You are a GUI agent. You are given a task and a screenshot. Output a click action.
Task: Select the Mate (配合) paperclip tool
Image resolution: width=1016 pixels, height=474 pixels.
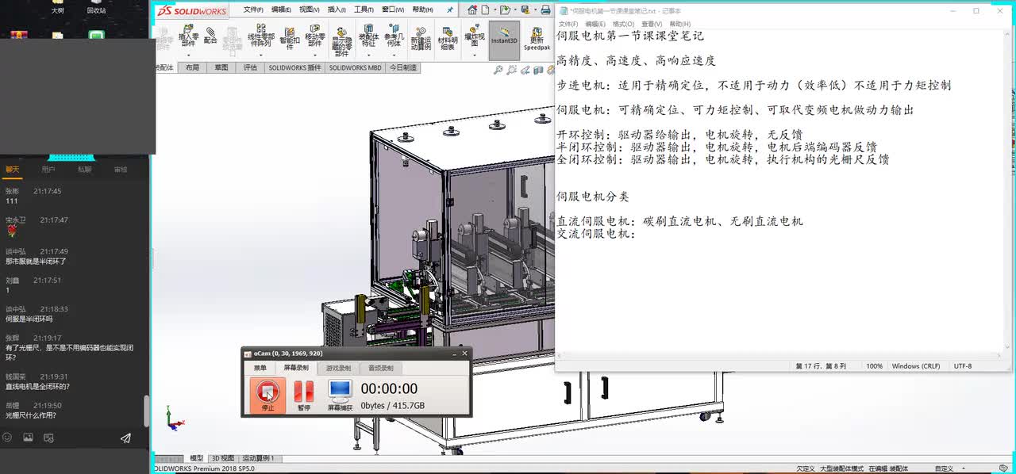click(x=210, y=36)
